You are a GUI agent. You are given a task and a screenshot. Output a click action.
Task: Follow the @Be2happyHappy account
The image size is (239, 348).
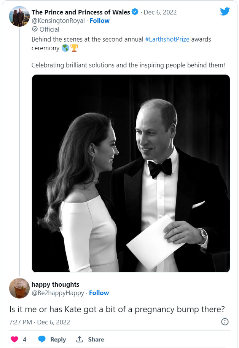[99, 293]
